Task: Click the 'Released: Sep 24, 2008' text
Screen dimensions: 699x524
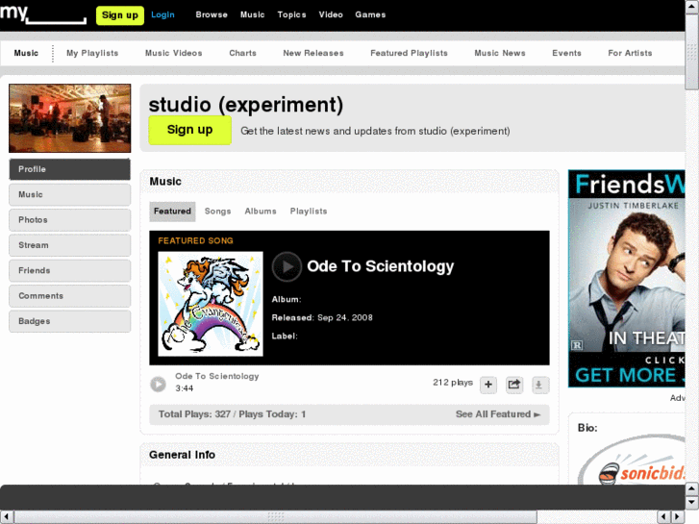Action: coord(322,317)
